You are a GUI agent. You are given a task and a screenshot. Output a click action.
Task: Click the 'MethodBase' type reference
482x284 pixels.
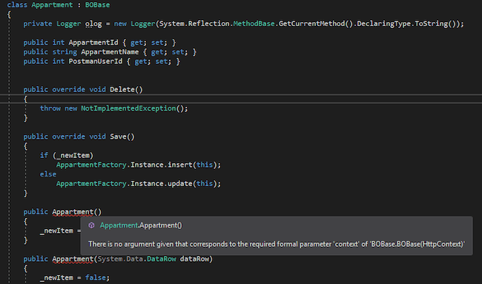[x=254, y=24]
